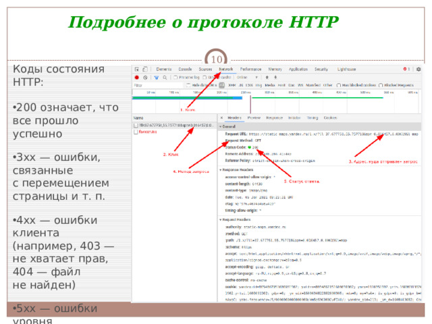This screenshot has height=324, width=432.
Task: Switch to the Elements tab
Action: 164,69
